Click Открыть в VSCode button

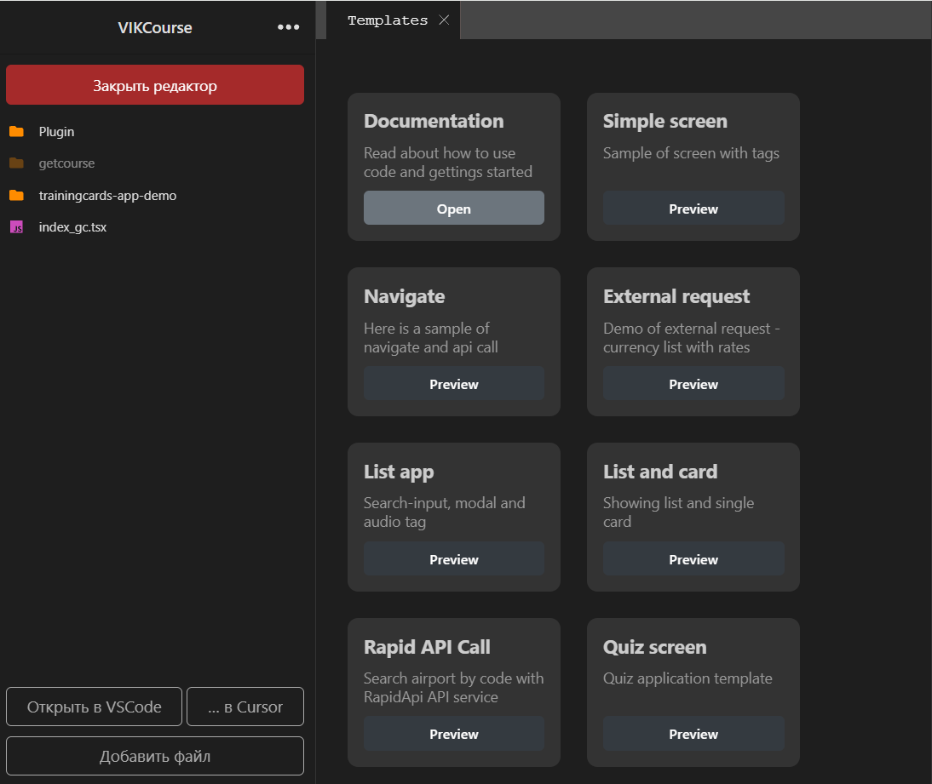[94, 707]
